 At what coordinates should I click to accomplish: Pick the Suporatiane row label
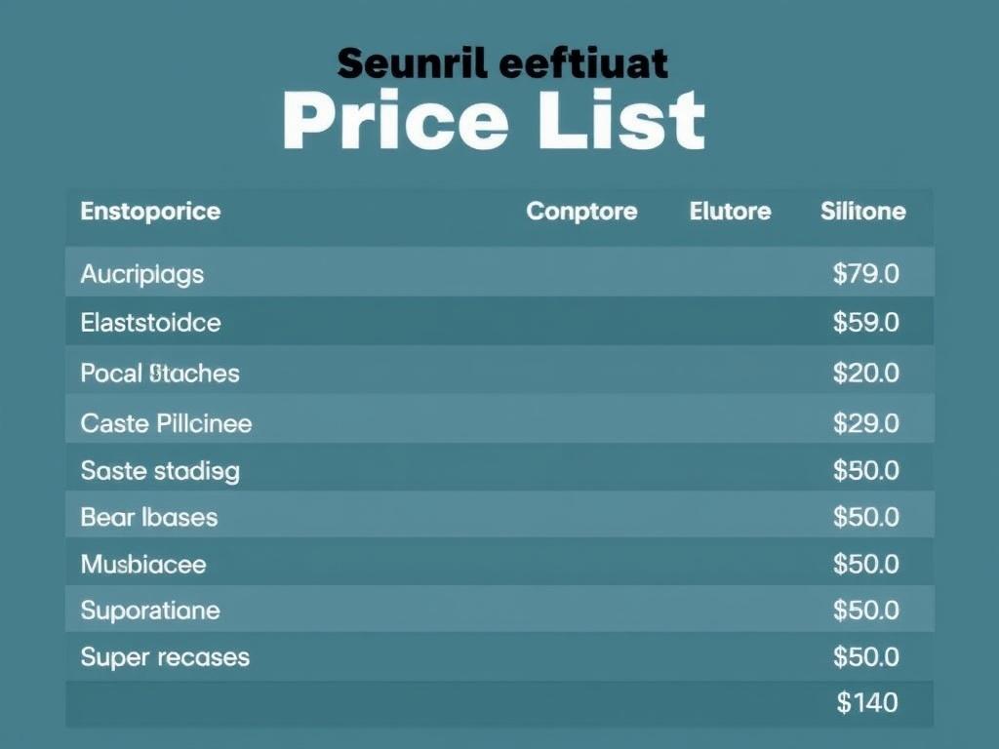pyautogui.click(x=150, y=611)
